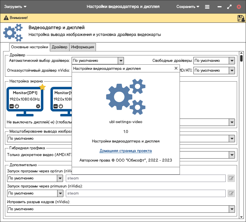This screenshot has width=246, height=222.
Task: Open the Домашняя страница проекта link
Action: click(125, 151)
